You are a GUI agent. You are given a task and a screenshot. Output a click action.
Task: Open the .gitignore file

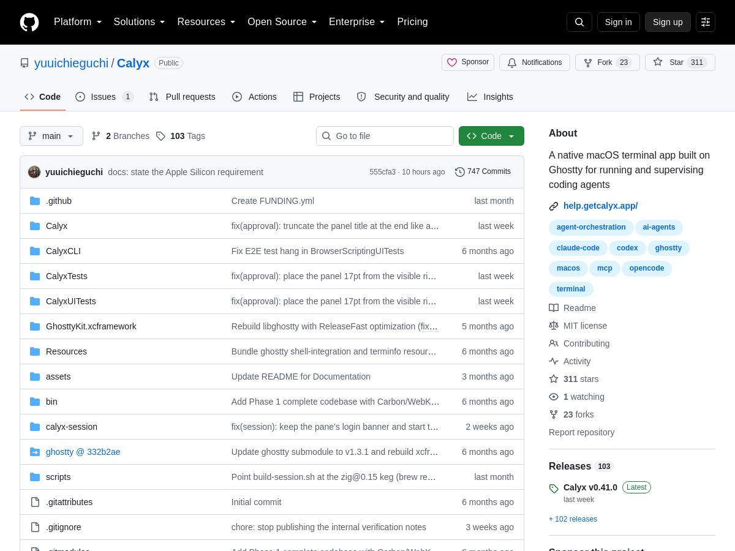(x=64, y=527)
